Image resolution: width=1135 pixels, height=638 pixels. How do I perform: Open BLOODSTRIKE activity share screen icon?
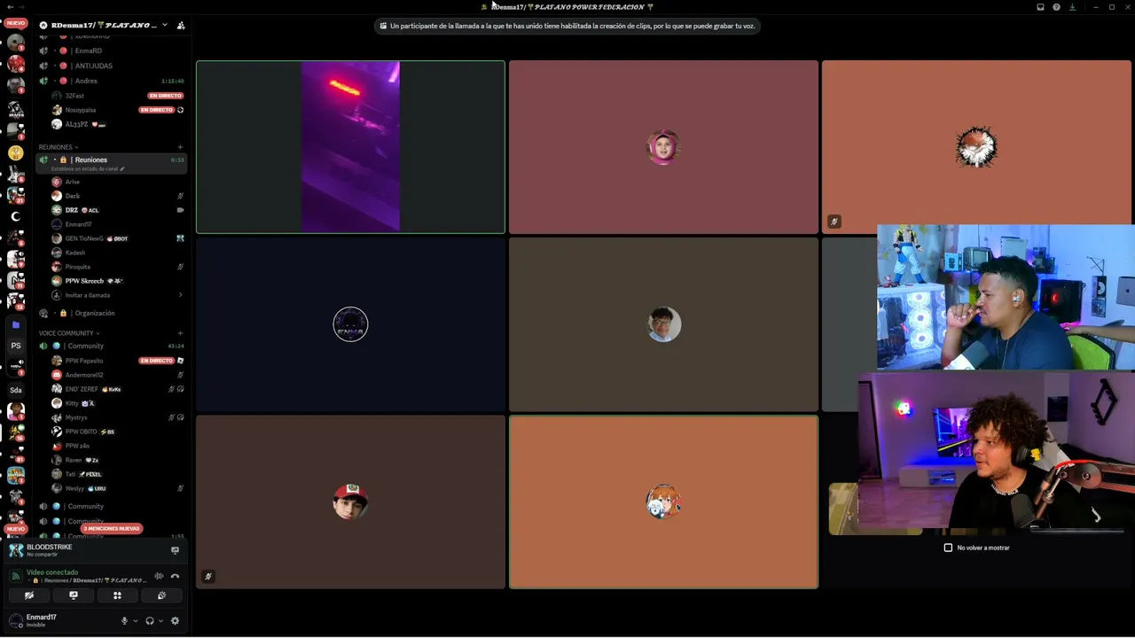(175, 550)
